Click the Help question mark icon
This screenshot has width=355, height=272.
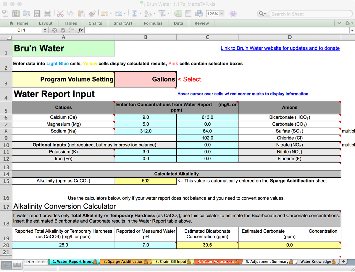[x=233, y=13]
